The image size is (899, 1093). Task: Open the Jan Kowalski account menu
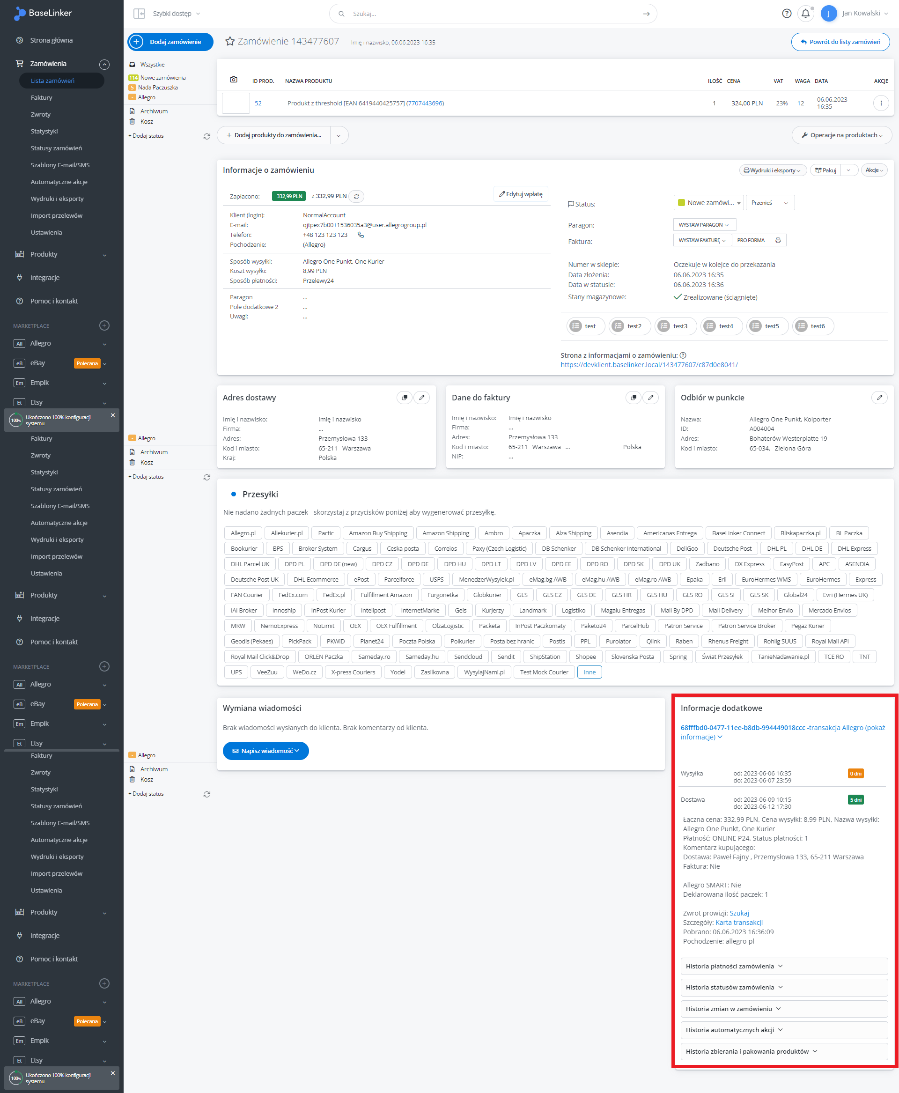point(865,14)
